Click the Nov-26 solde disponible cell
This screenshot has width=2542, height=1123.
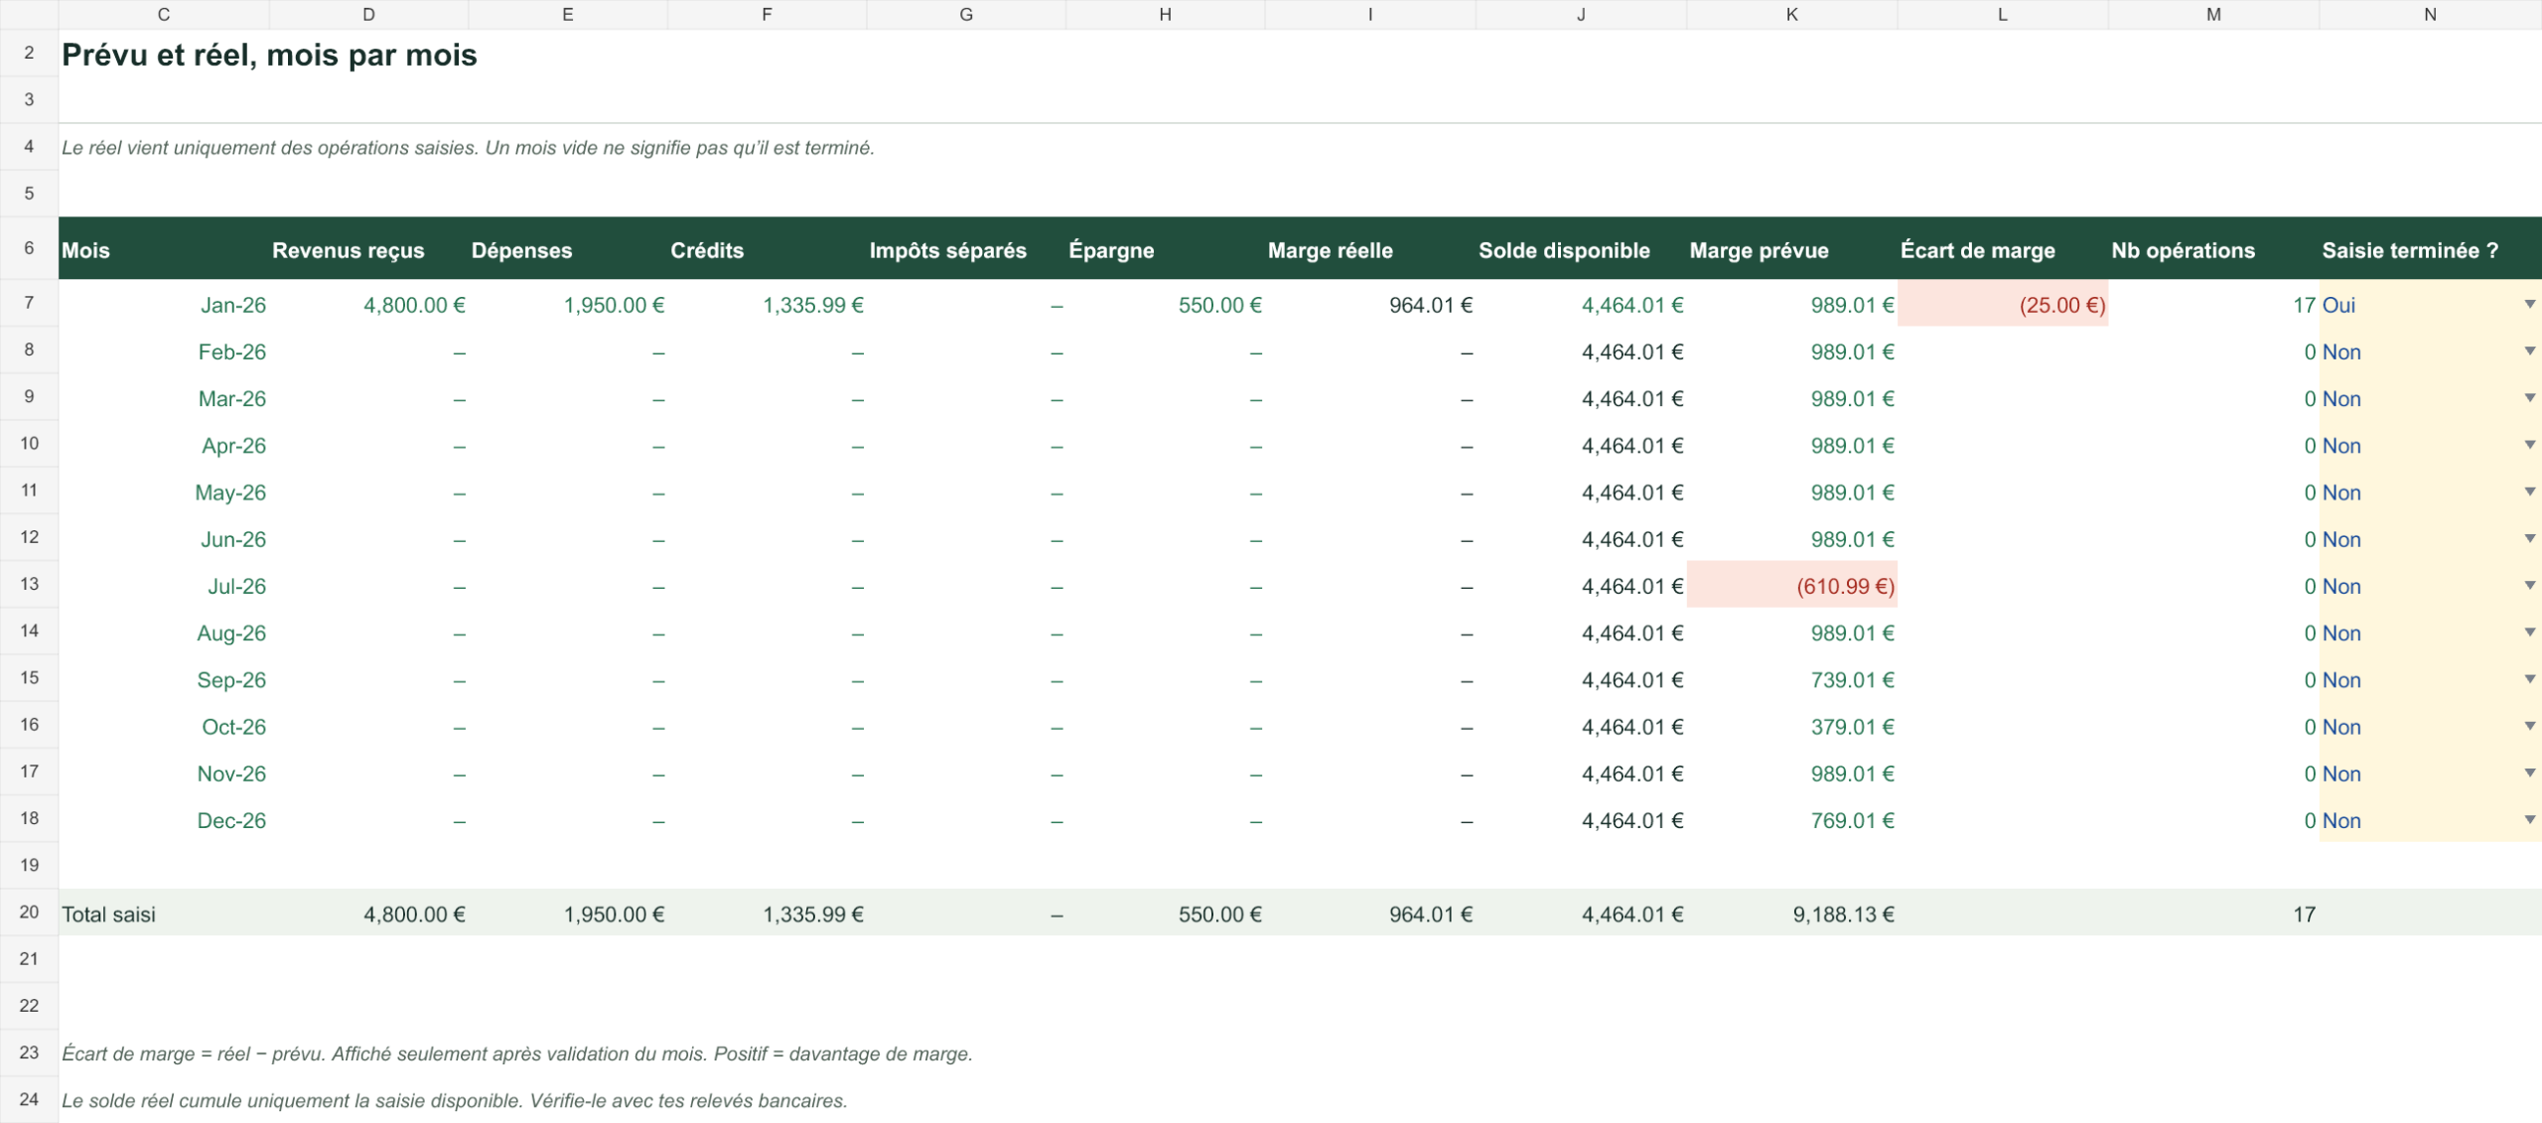point(1582,773)
